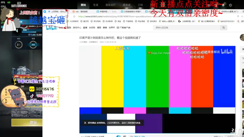This screenshot has width=244, height=137.
Task: Select PUBG 工坊 tab
Action: point(140,5)
